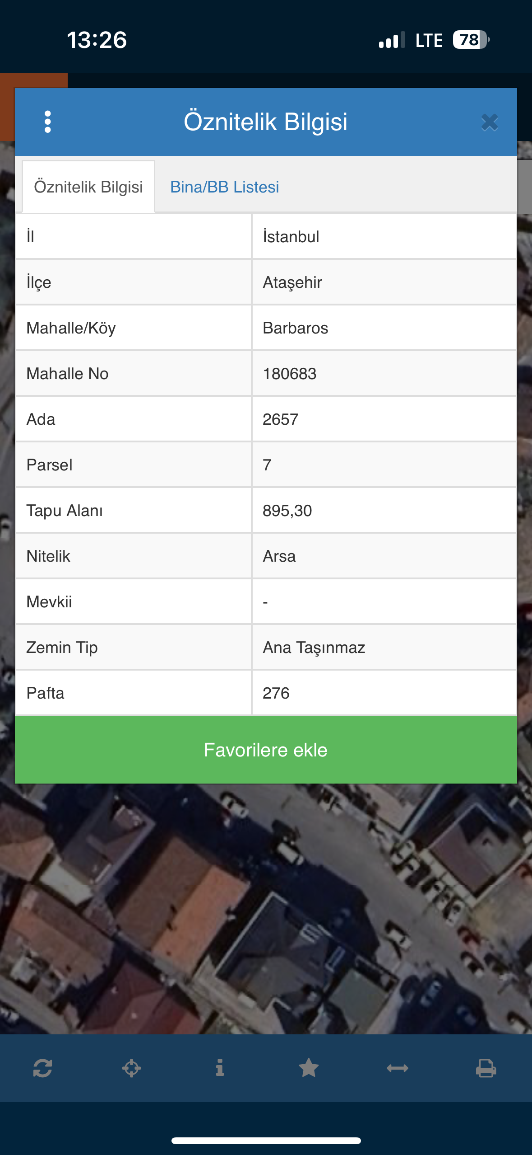
Task: Tap the Pafta value 276
Action: (276, 693)
